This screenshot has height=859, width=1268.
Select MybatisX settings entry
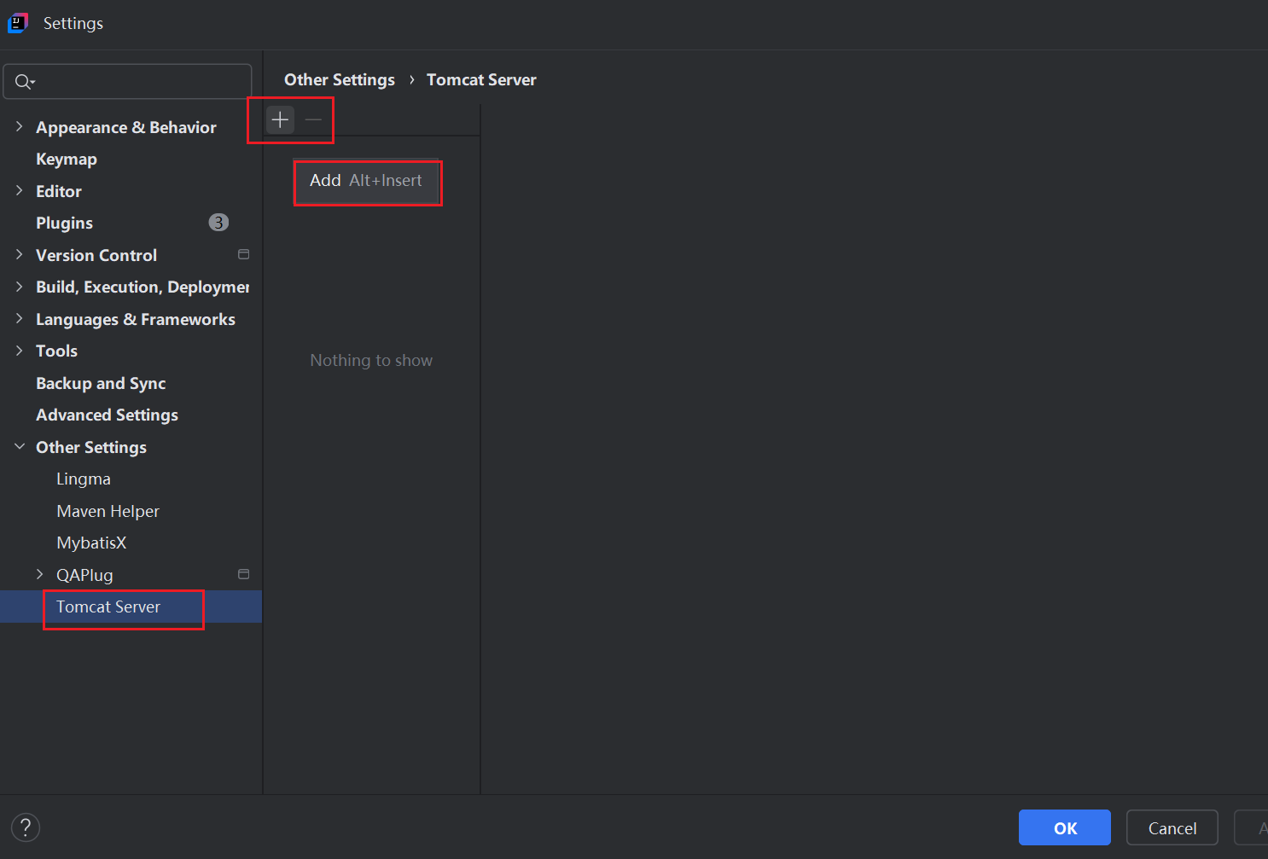coord(91,543)
